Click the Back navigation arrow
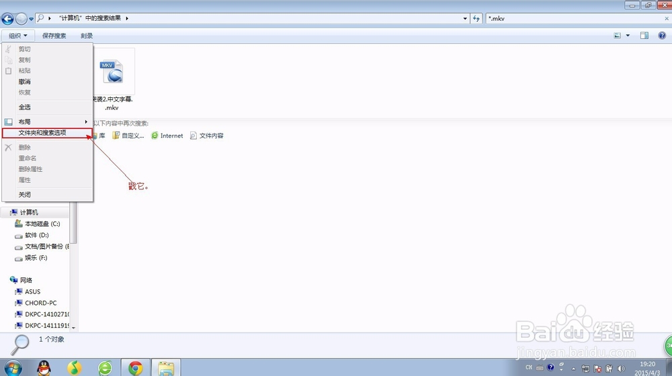Screen dimensions: 672x376 coord(7,18)
